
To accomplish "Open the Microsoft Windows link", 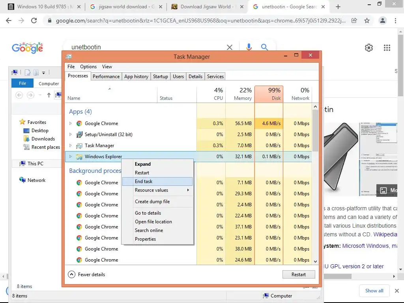I will (x=365, y=246).
